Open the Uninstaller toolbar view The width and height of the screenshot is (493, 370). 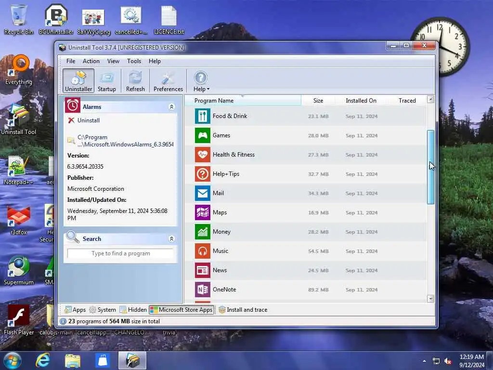78,81
